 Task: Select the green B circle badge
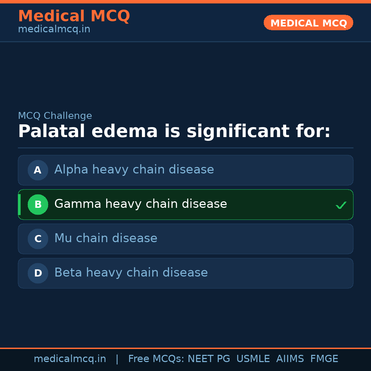pos(38,204)
